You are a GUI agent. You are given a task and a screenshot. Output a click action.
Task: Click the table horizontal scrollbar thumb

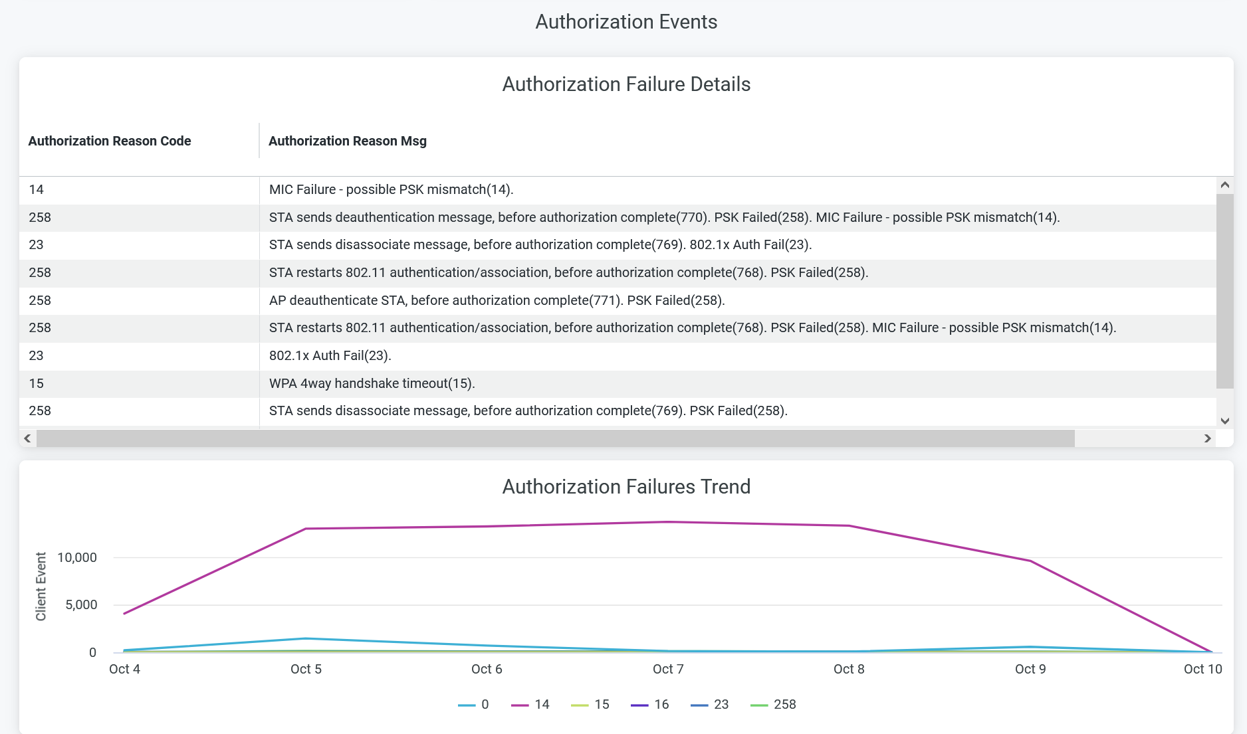point(555,438)
